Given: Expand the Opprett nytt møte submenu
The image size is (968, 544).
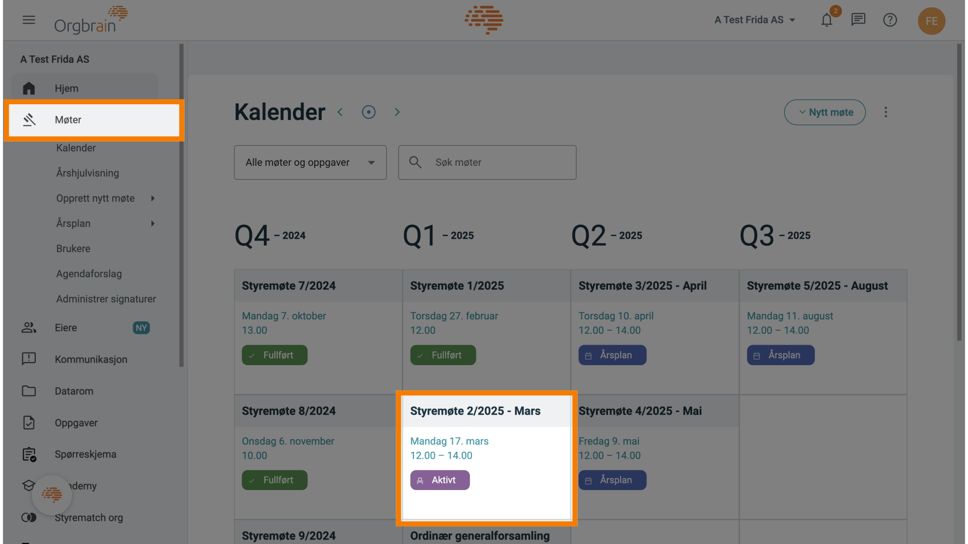Looking at the screenshot, I should (153, 198).
